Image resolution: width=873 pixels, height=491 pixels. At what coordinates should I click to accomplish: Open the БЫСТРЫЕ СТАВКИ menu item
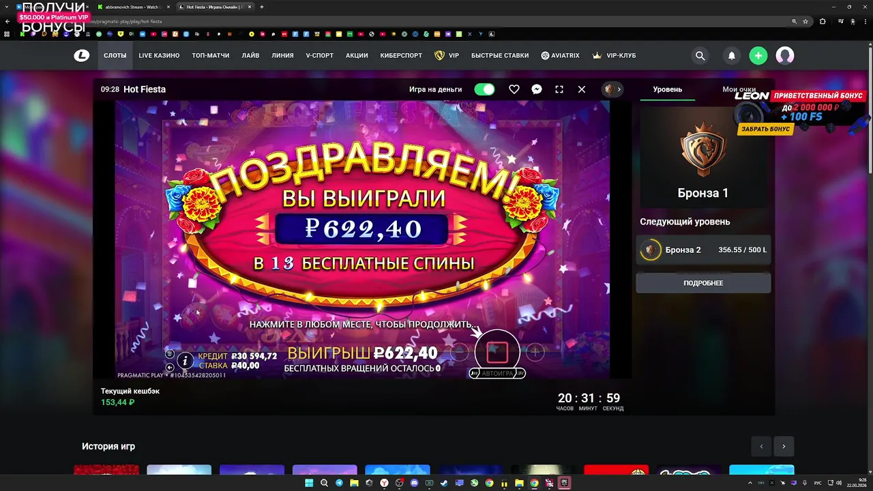click(500, 56)
